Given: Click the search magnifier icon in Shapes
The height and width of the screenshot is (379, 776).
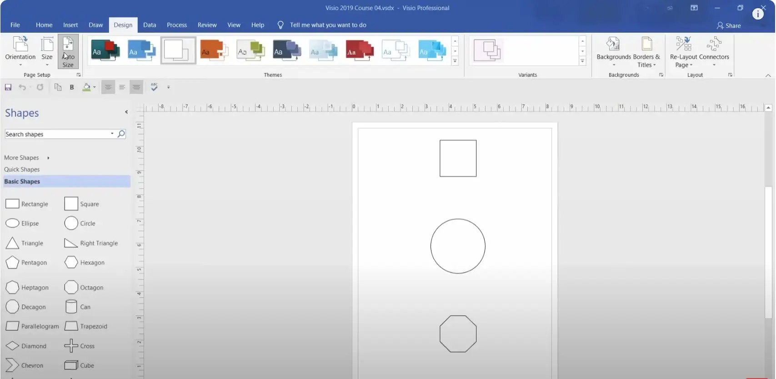Looking at the screenshot, I should pyautogui.click(x=121, y=134).
